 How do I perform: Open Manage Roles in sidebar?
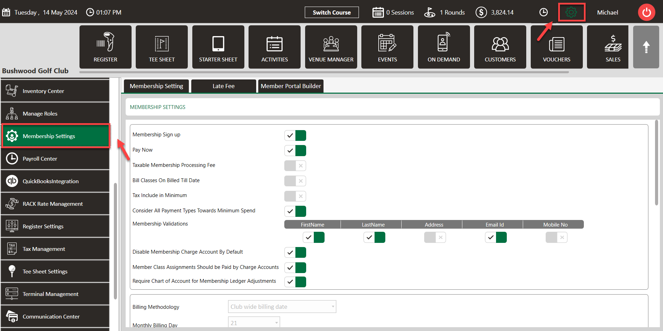pos(55,113)
